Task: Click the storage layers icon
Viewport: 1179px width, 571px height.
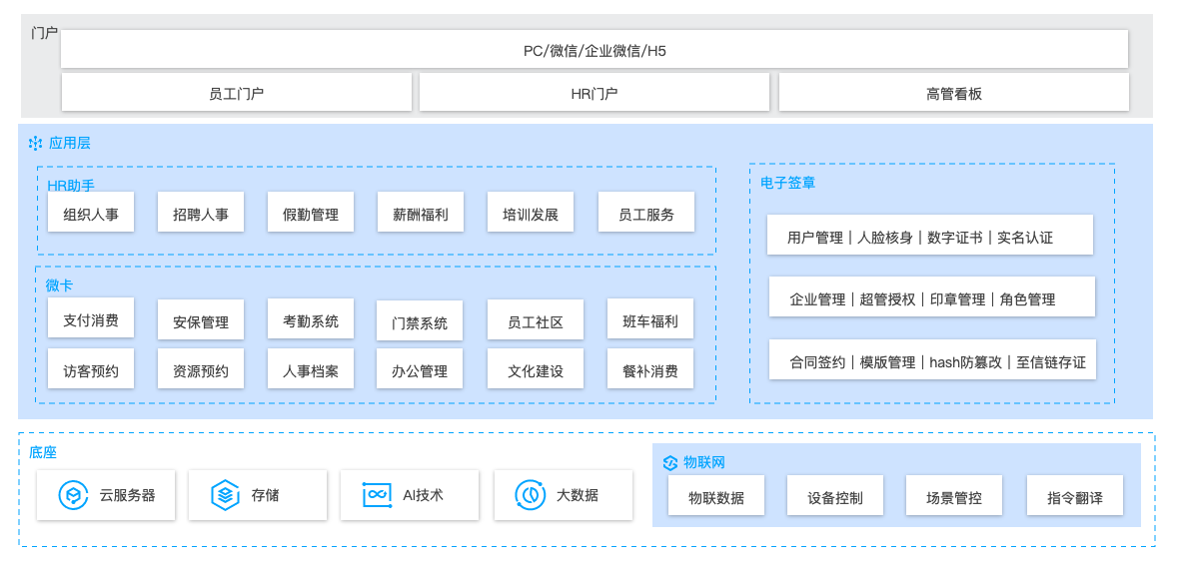Action: point(225,495)
